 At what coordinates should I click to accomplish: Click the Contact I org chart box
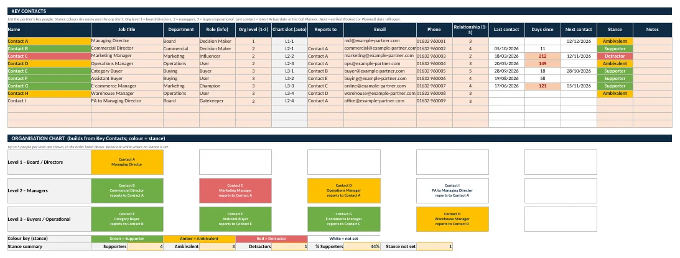tap(452, 190)
